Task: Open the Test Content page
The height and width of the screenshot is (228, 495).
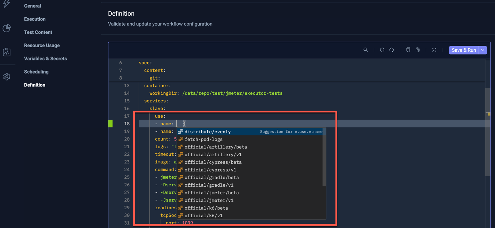Action: point(38,32)
